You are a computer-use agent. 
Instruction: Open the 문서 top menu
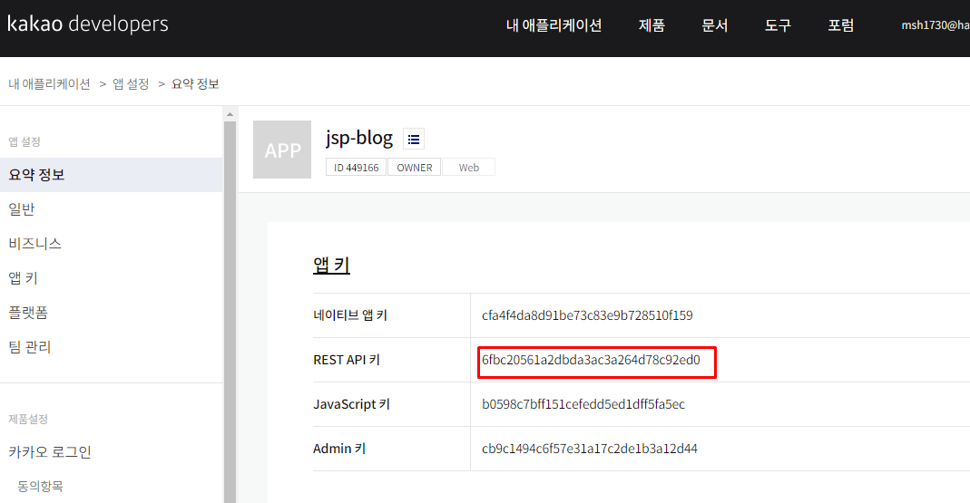tap(714, 25)
